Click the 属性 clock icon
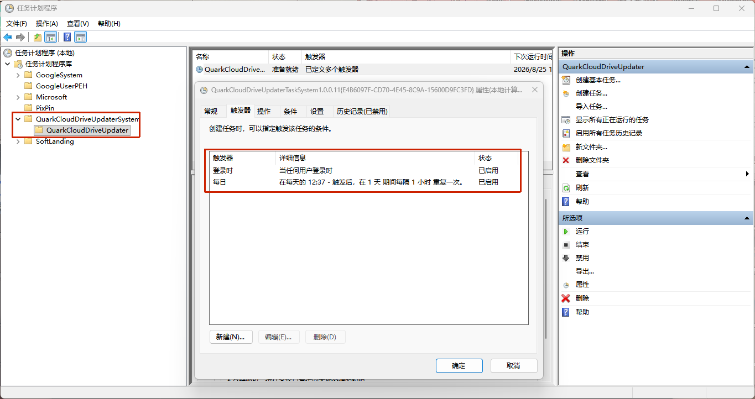This screenshot has height=399, width=755. click(x=566, y=285)
